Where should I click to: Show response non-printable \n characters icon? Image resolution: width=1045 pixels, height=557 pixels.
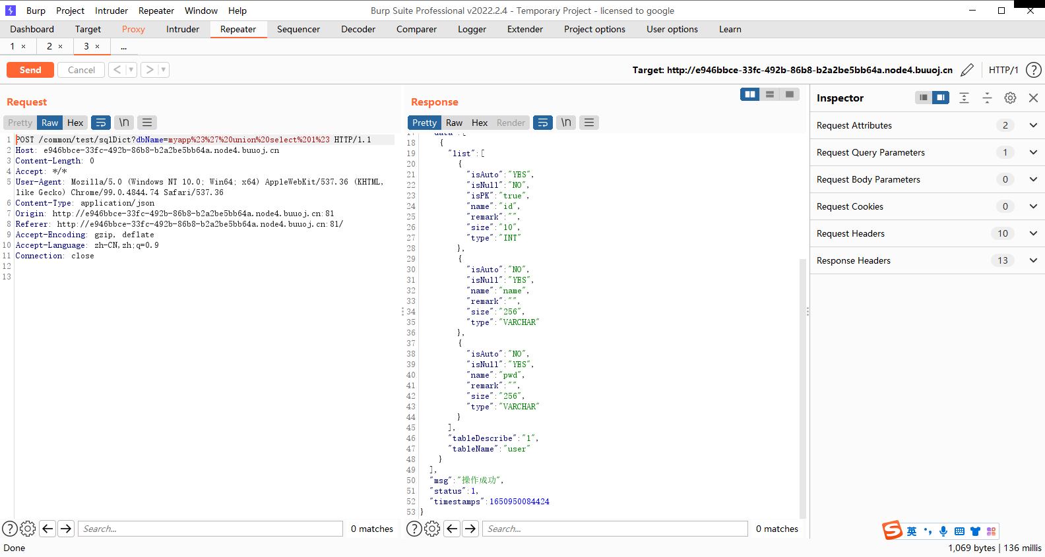[x=566, y=123]
